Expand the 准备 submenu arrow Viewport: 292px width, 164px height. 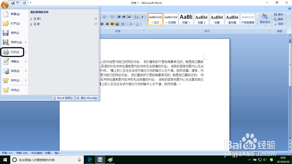(x=26, y=62)
